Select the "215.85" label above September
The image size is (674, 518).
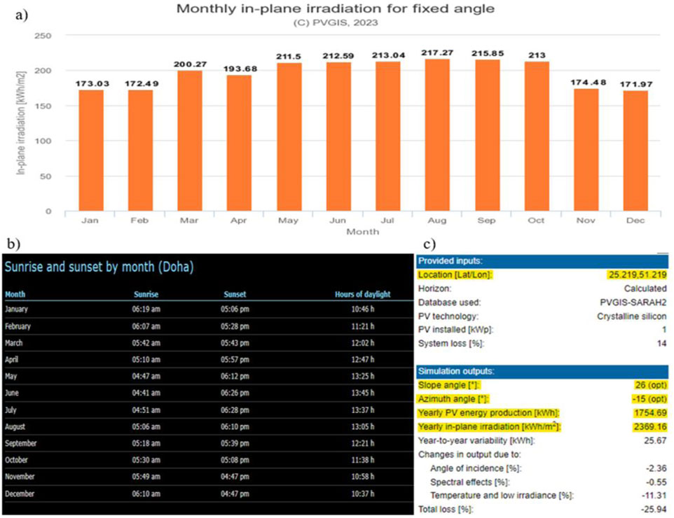(x=488, y=53)
